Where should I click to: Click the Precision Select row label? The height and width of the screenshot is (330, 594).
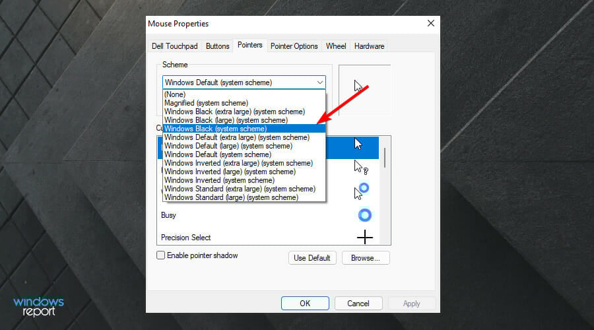(185, 238)
